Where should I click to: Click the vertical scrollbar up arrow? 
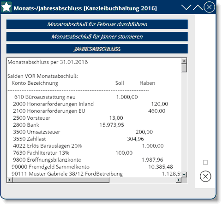coord(184,61)
